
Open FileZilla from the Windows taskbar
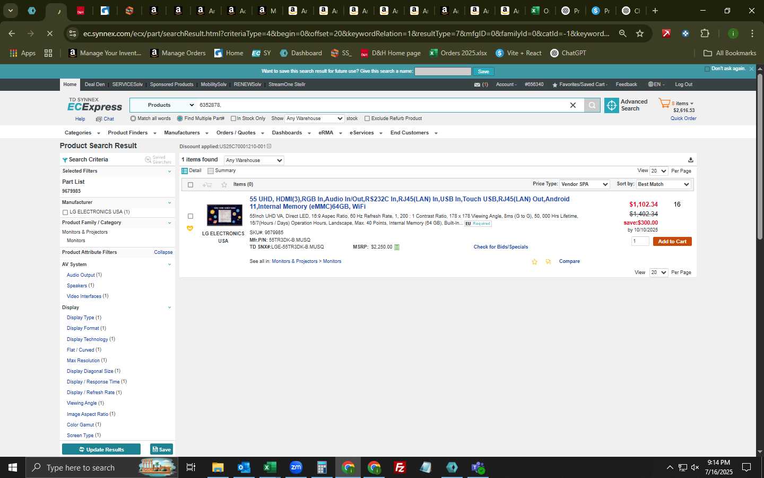400,467
